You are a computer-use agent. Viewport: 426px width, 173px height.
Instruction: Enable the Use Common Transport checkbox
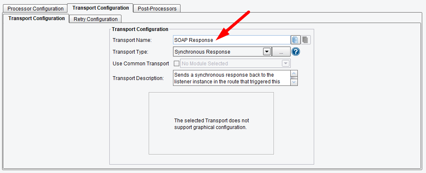click(176, 64)
